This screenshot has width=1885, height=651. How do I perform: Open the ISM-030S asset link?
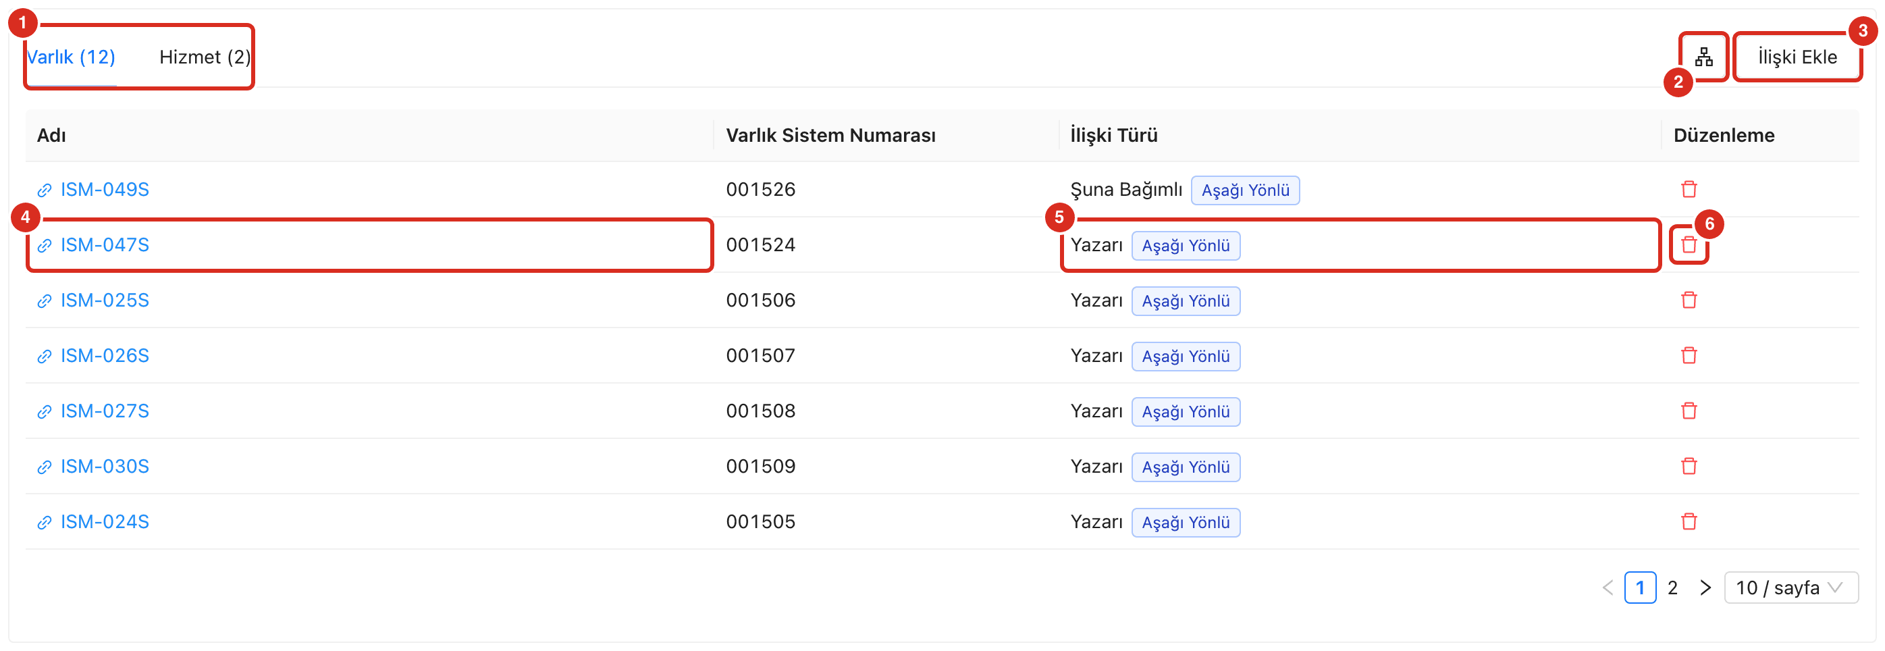point(105,467)
